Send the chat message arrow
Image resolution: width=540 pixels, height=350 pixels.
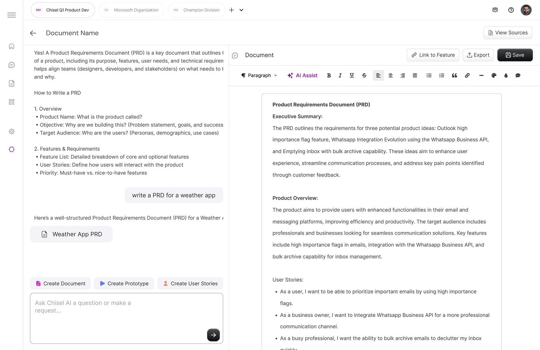tap(213, 335)
